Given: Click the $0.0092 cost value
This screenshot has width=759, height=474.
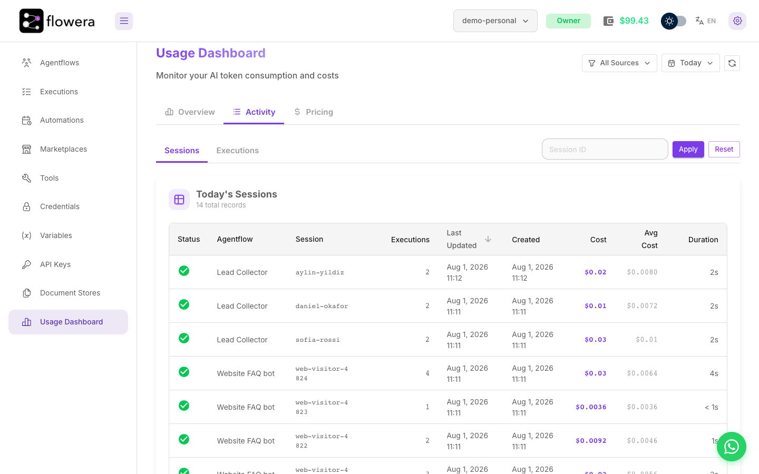Looking at the screenshot, I should [x=591, y=441].
